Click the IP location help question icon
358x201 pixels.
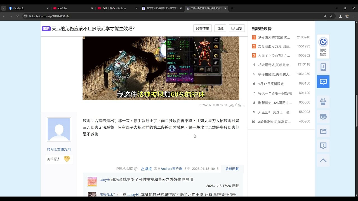click(136, 169)
